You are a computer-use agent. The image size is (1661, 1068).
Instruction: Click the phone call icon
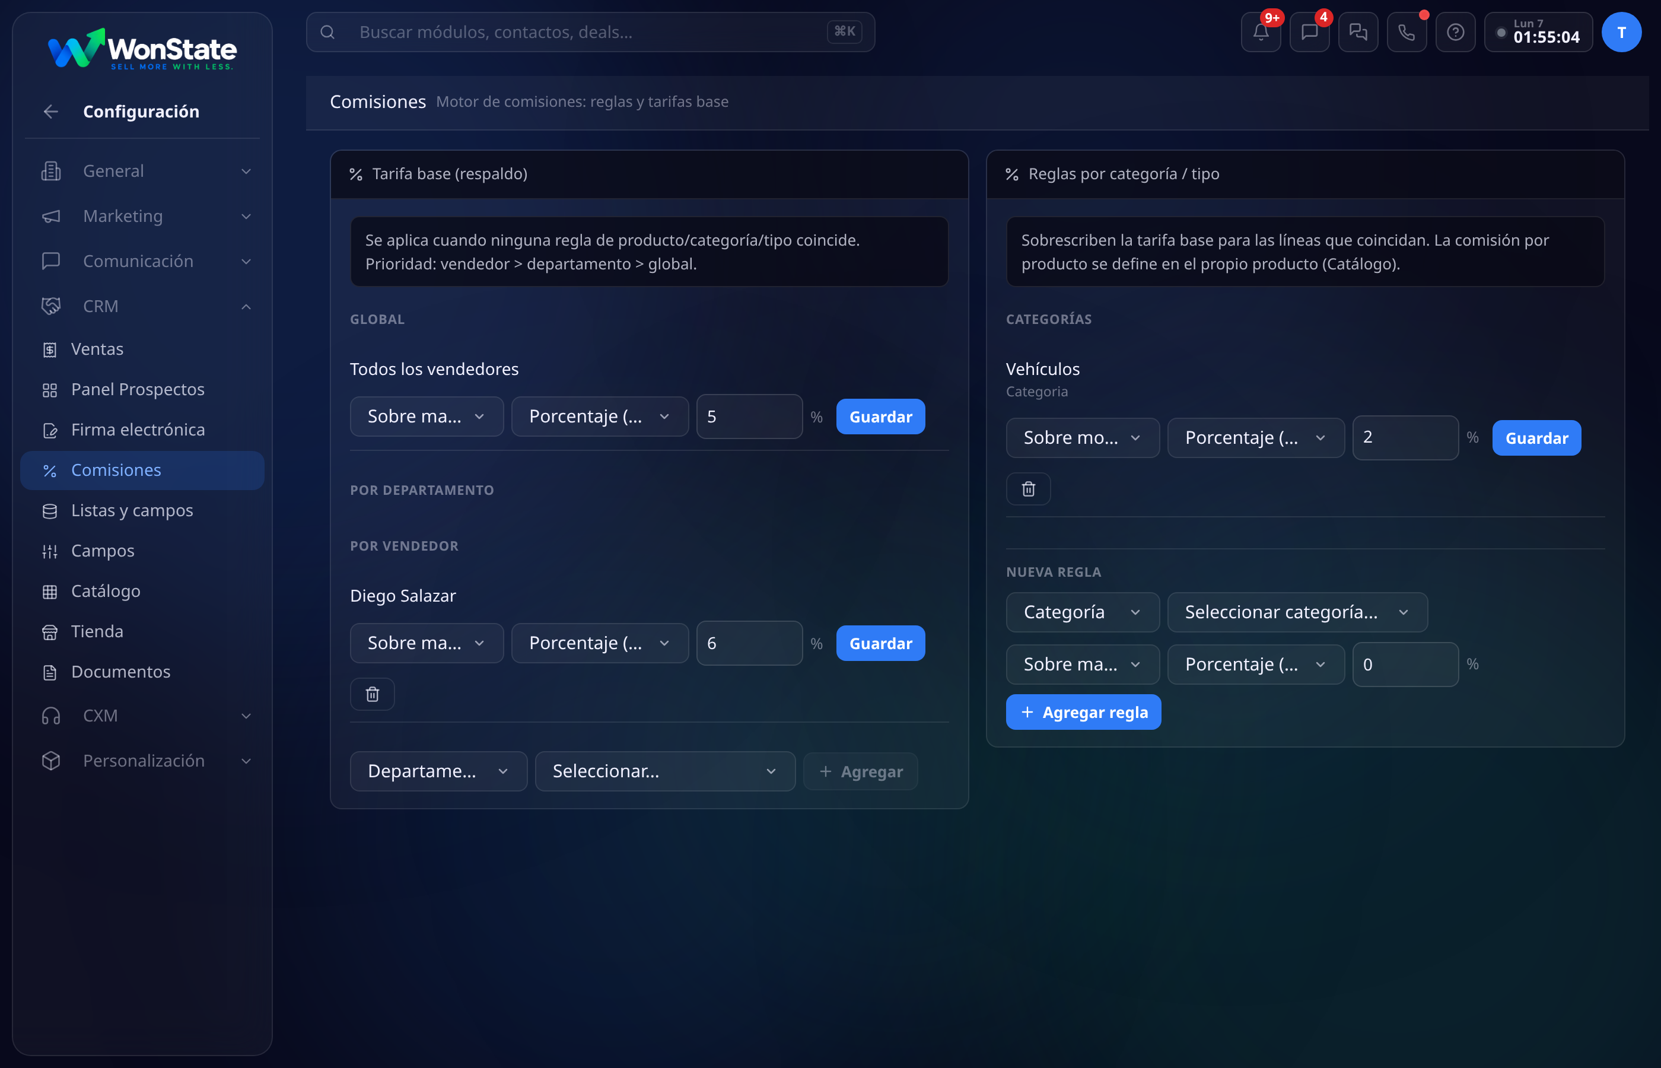tap(1406, 32)
